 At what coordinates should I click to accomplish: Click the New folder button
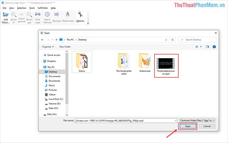(65, 47)
